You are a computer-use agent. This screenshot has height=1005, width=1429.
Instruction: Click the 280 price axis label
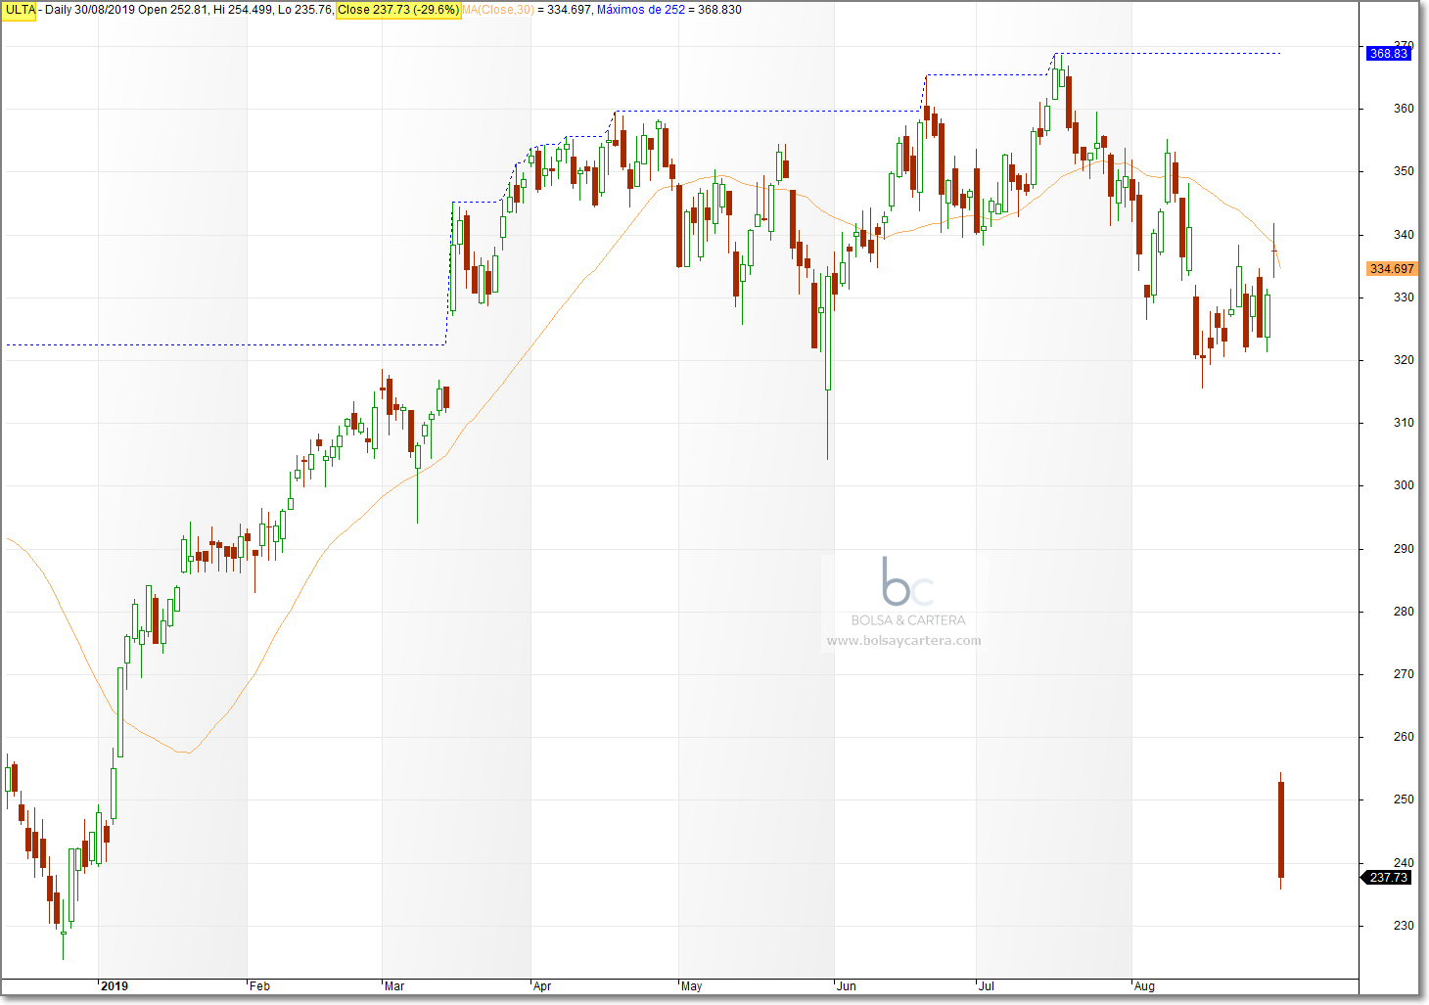point(1404,612)
